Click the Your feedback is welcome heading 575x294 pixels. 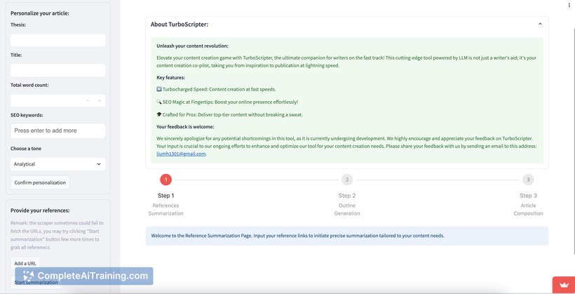(x=185, y=126)
